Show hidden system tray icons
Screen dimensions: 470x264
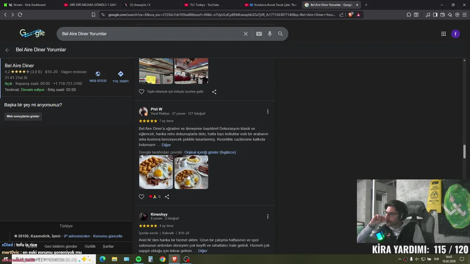399,259
